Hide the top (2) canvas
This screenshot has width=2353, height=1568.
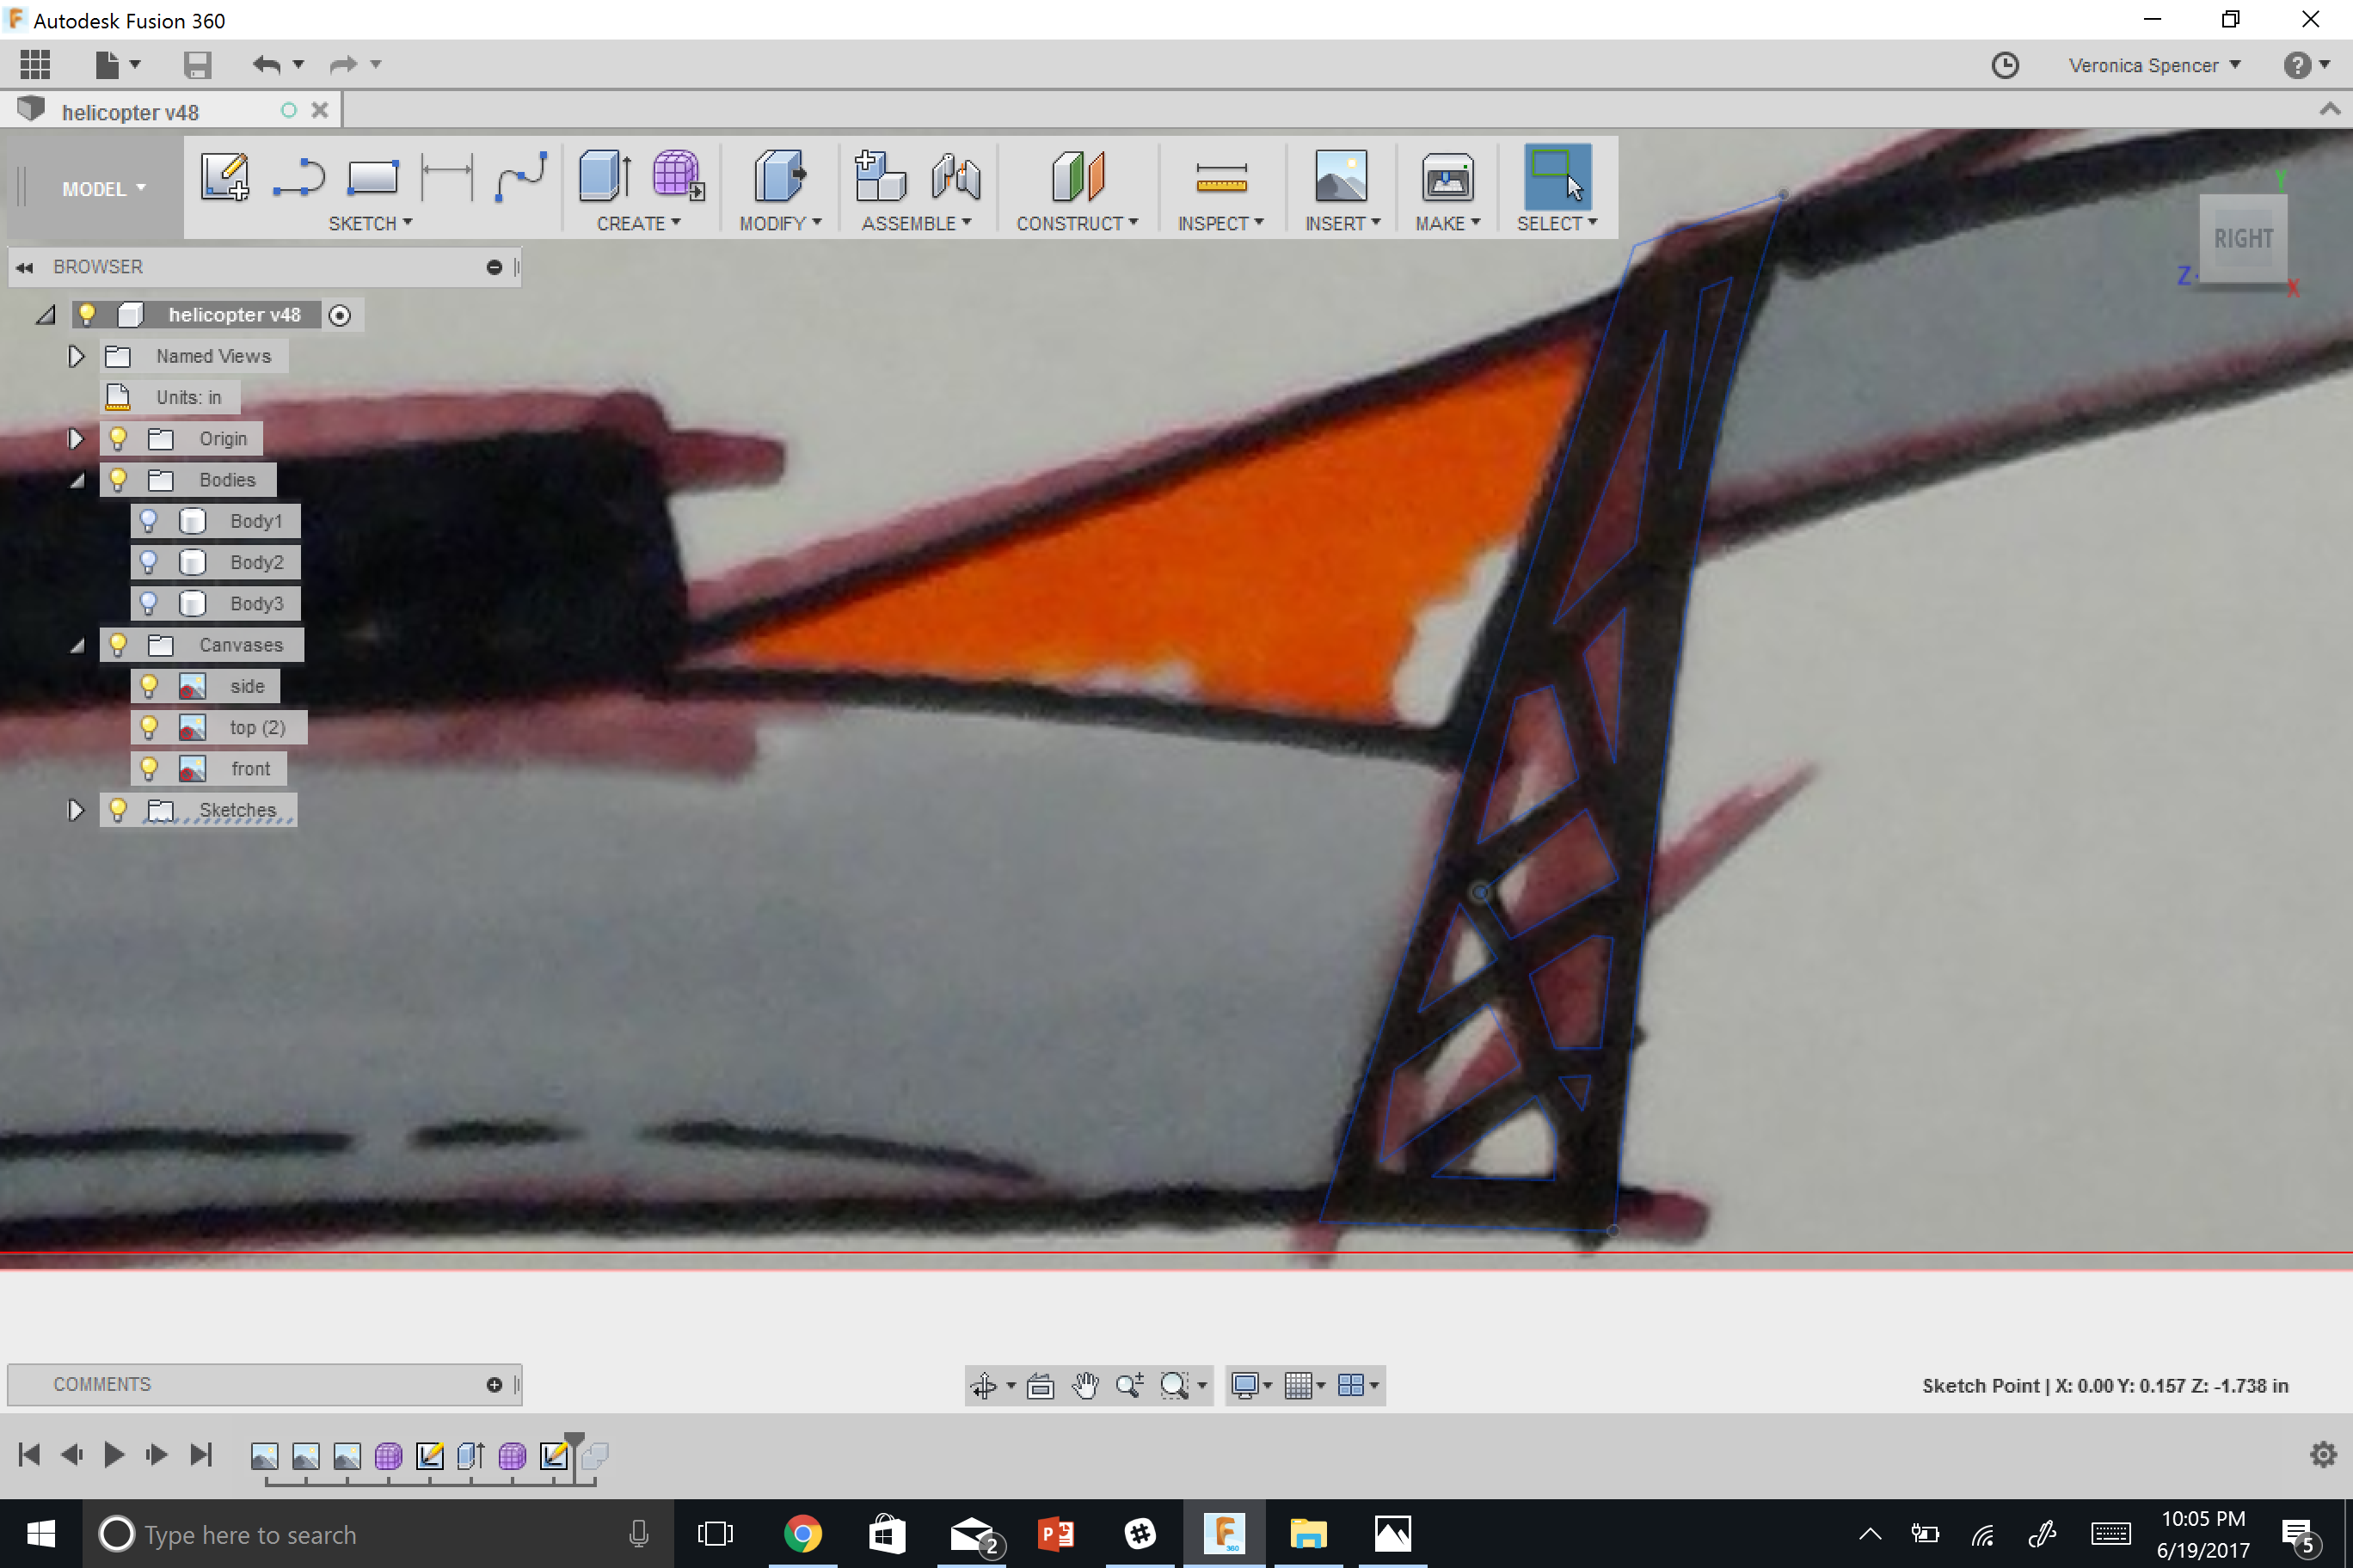[149, 727]
